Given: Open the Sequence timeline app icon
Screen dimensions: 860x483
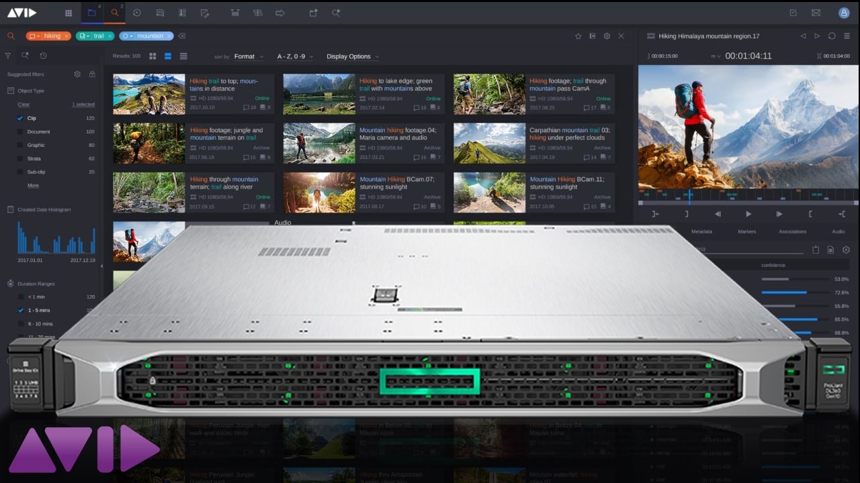Looking at the screenshot, I should tap(234, 13).
